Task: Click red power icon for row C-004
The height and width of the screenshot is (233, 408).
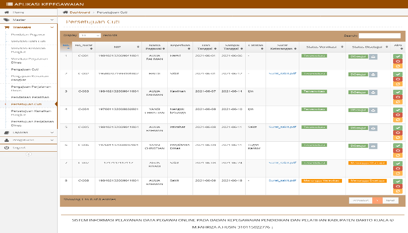Action: 398,115
